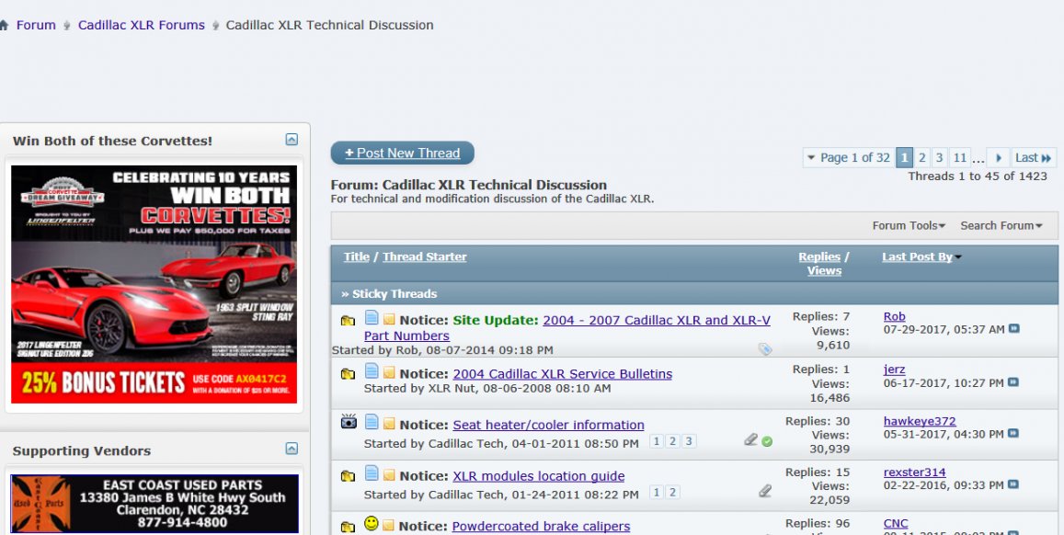Image resolution: width=1064 pixels, height=535 pixels.
Task: Click document post icon of XLR modules thread
Action: click(x=372, y=472)
